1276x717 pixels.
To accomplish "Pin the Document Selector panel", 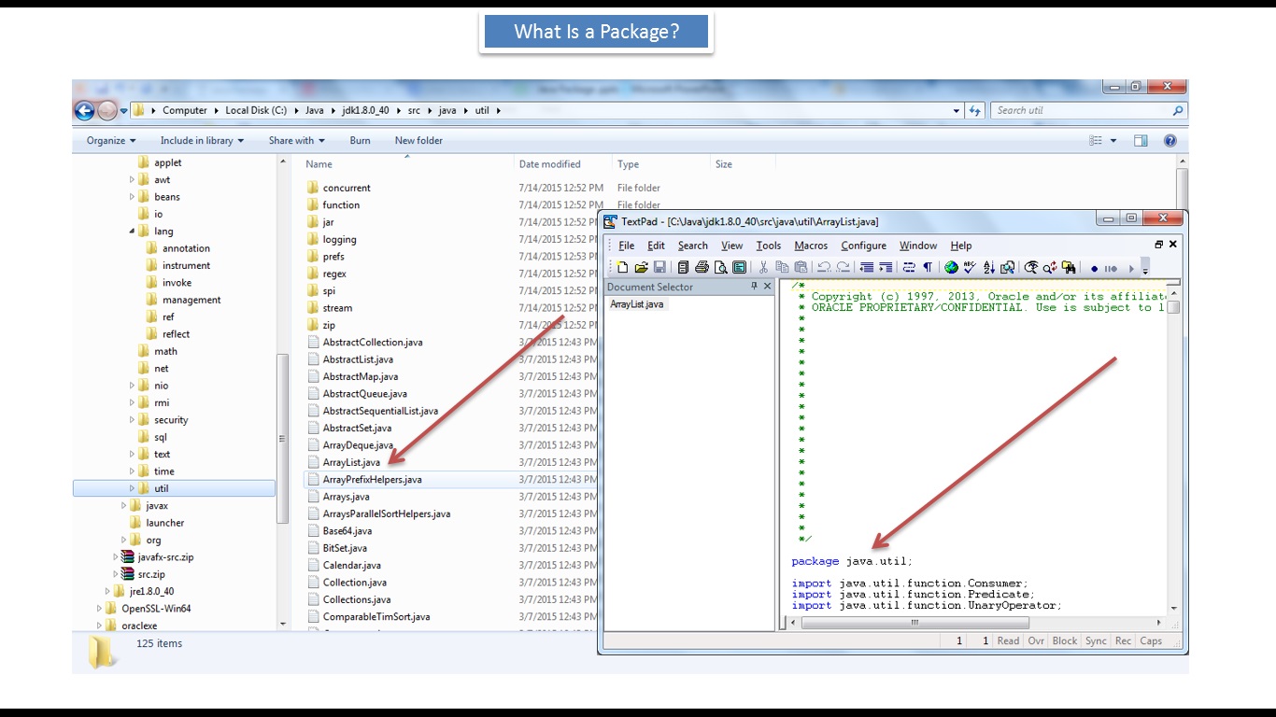I will [755, 287].
